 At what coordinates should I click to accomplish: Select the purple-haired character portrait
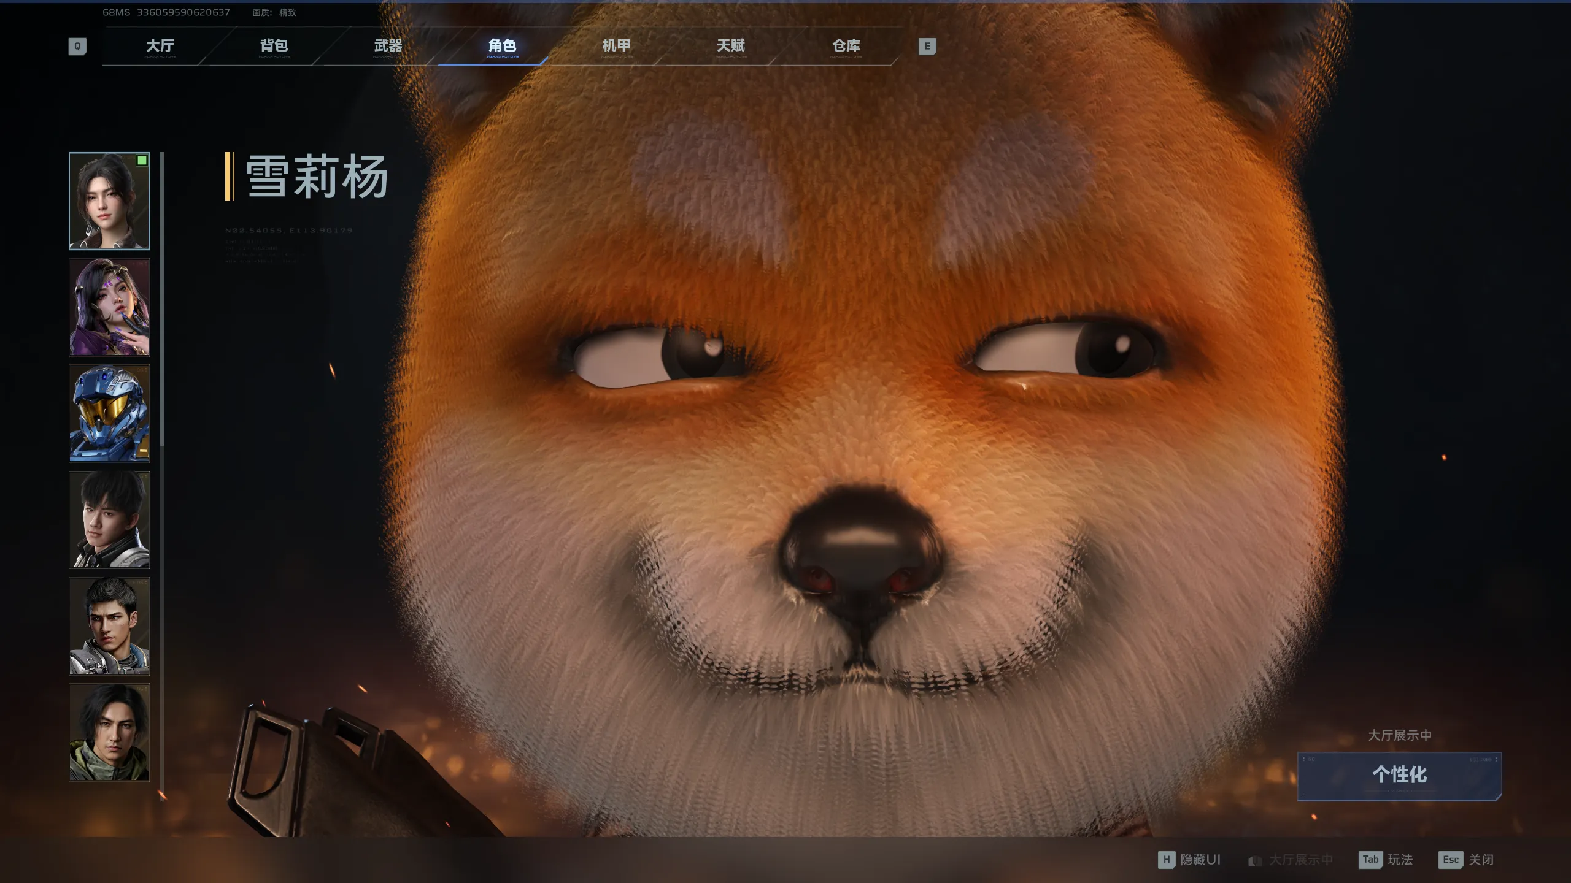[x=109, y=307]
